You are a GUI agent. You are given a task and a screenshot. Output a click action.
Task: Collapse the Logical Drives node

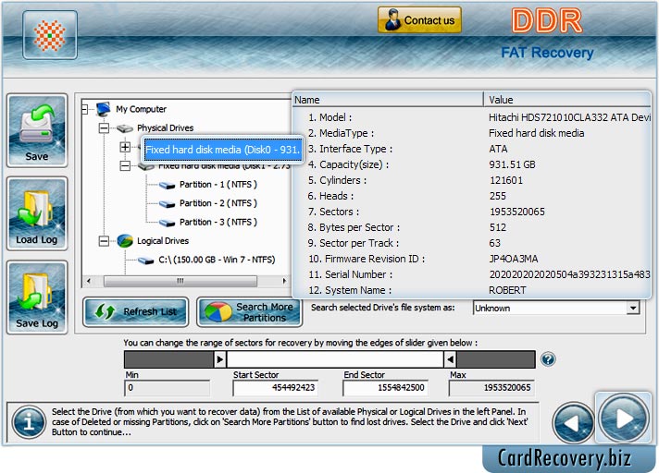pos(104,241)
